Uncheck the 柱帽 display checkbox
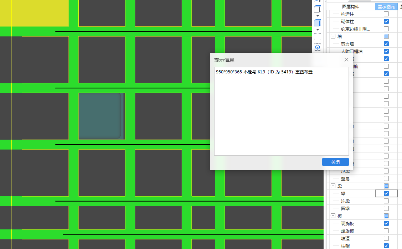 (x=386, y=246)
